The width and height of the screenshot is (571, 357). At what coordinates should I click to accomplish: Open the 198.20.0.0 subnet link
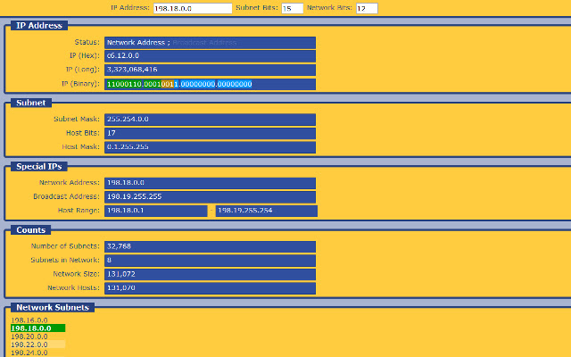point(29,336)
